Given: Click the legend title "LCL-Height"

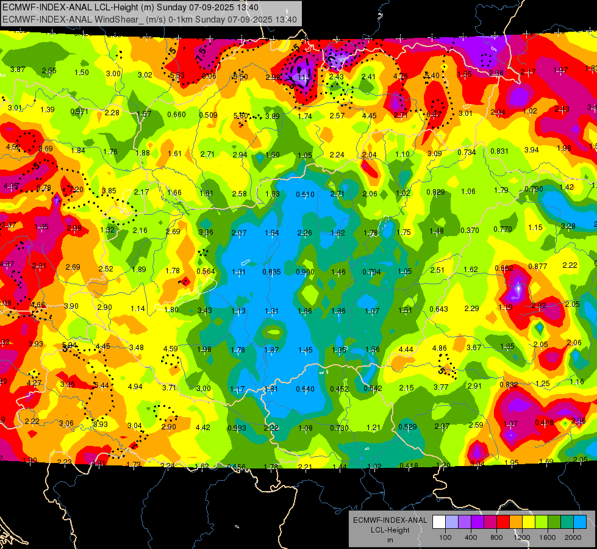Looking at the screenshot, I should (390, 530).
